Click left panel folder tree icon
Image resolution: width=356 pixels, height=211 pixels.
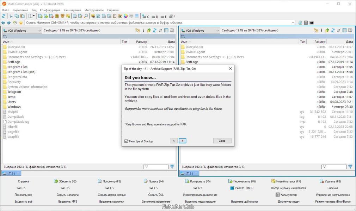[x=137, y=30]
